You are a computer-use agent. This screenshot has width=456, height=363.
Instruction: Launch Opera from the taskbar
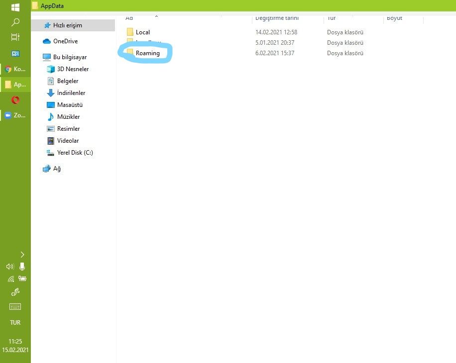point(15,100)
